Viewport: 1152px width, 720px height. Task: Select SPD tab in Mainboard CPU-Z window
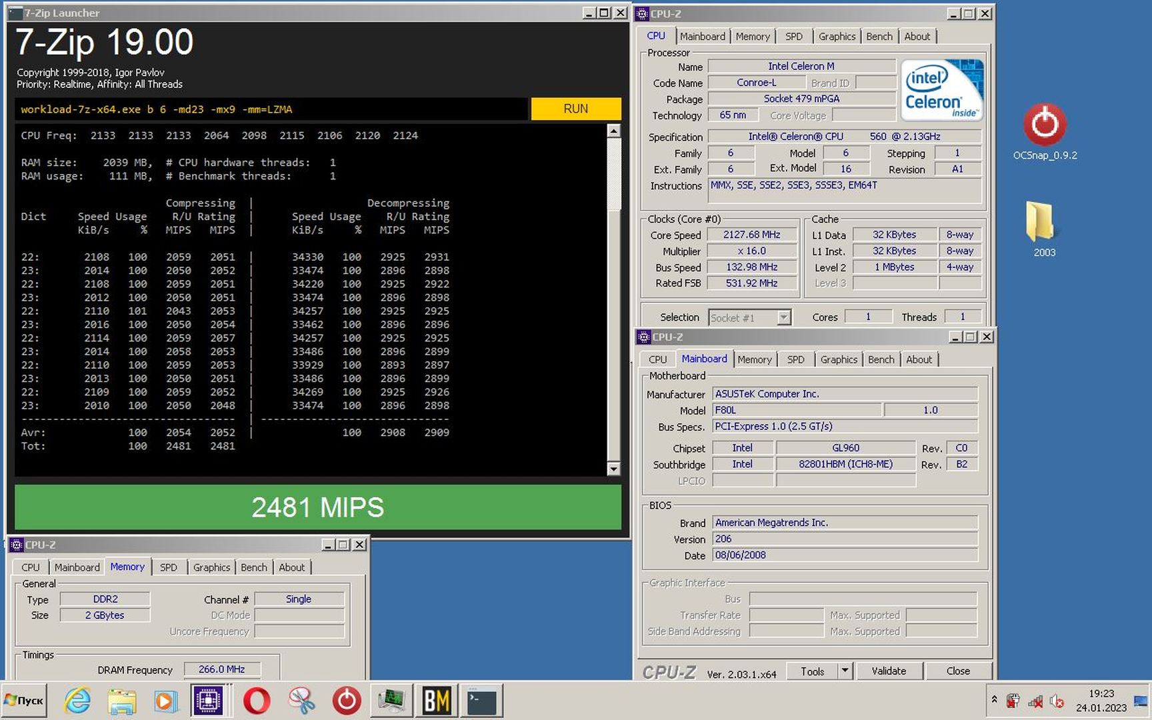coord(796,359)
